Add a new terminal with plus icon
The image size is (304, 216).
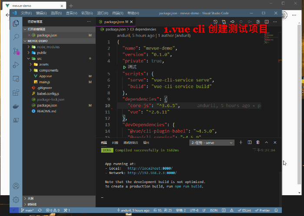click(241, 142)
